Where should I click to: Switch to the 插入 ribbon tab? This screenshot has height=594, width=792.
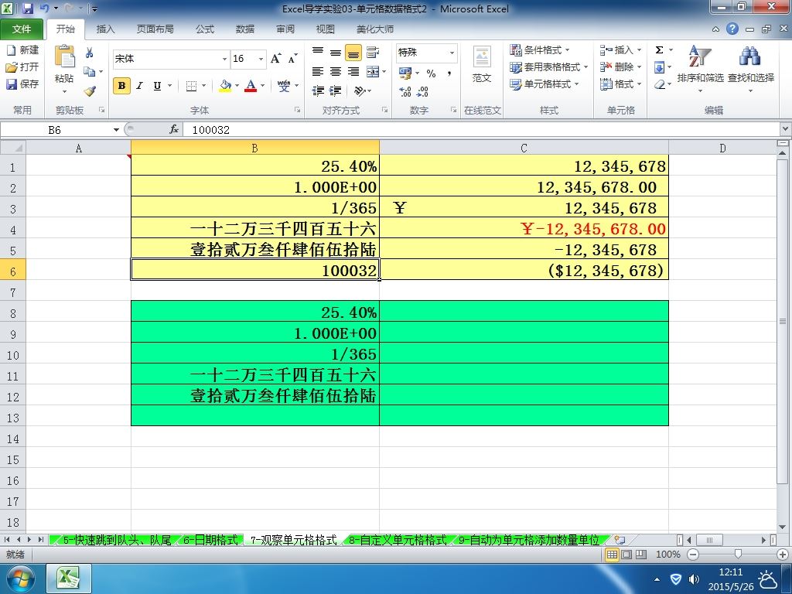tap(105, 29)
